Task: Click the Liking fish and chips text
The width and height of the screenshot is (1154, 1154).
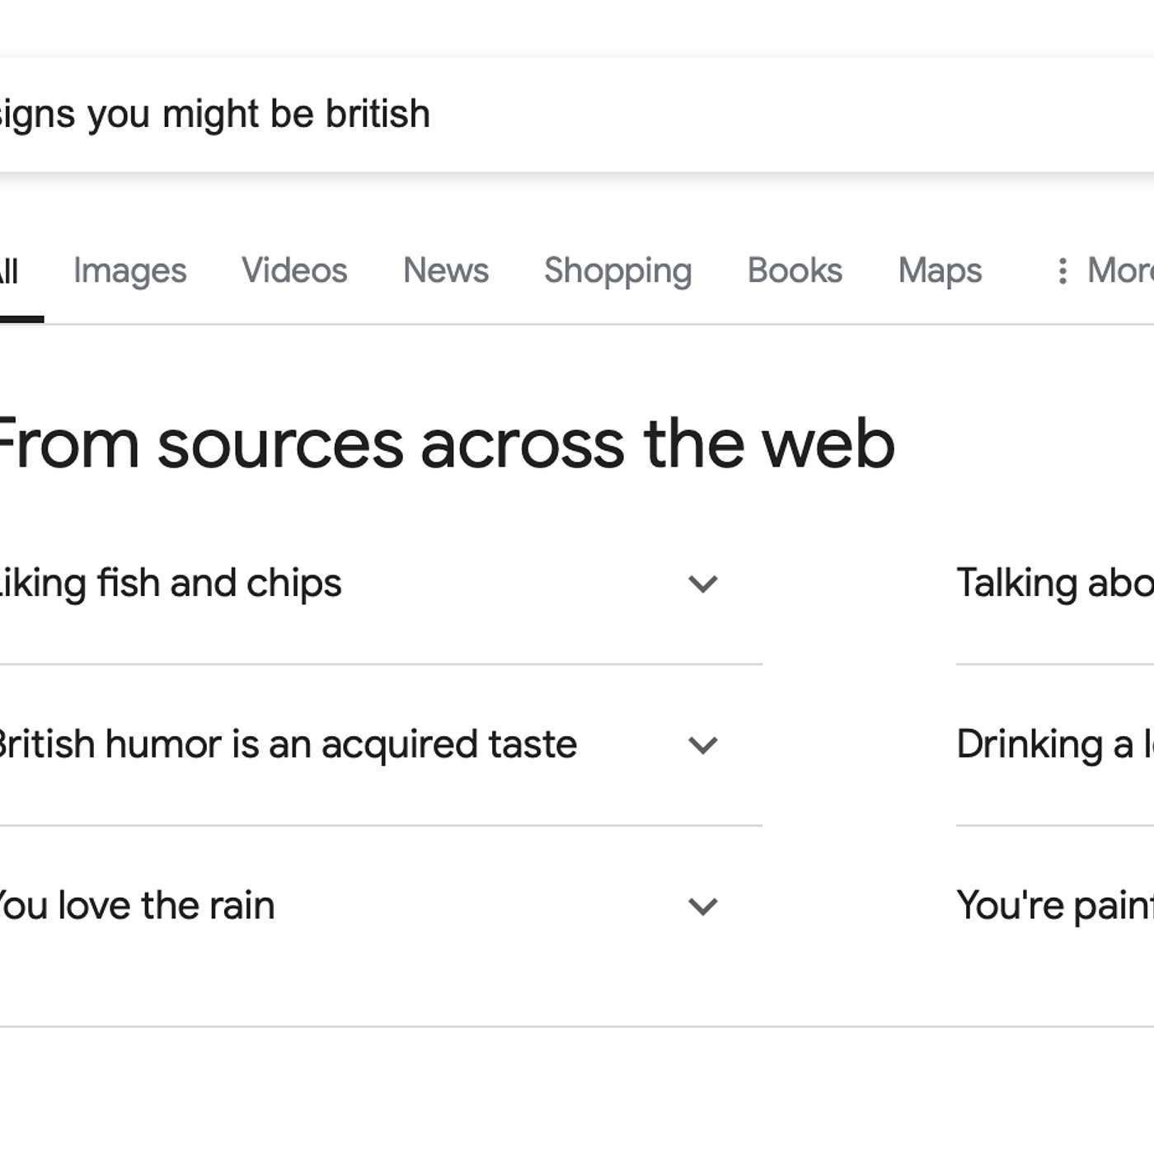Action: click(170, 584)
